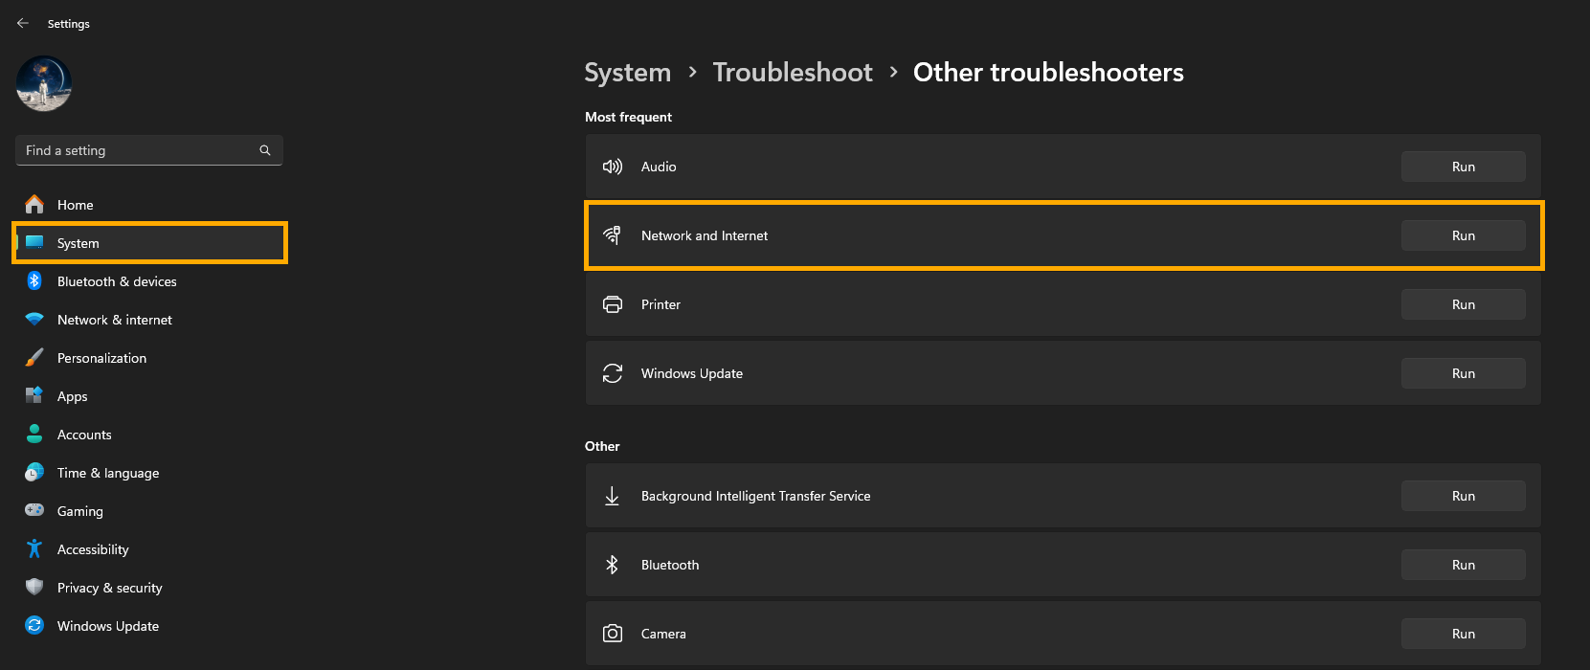Click the Home house icon
Viewport: 1590px width, 670px height.
point(34,204)
